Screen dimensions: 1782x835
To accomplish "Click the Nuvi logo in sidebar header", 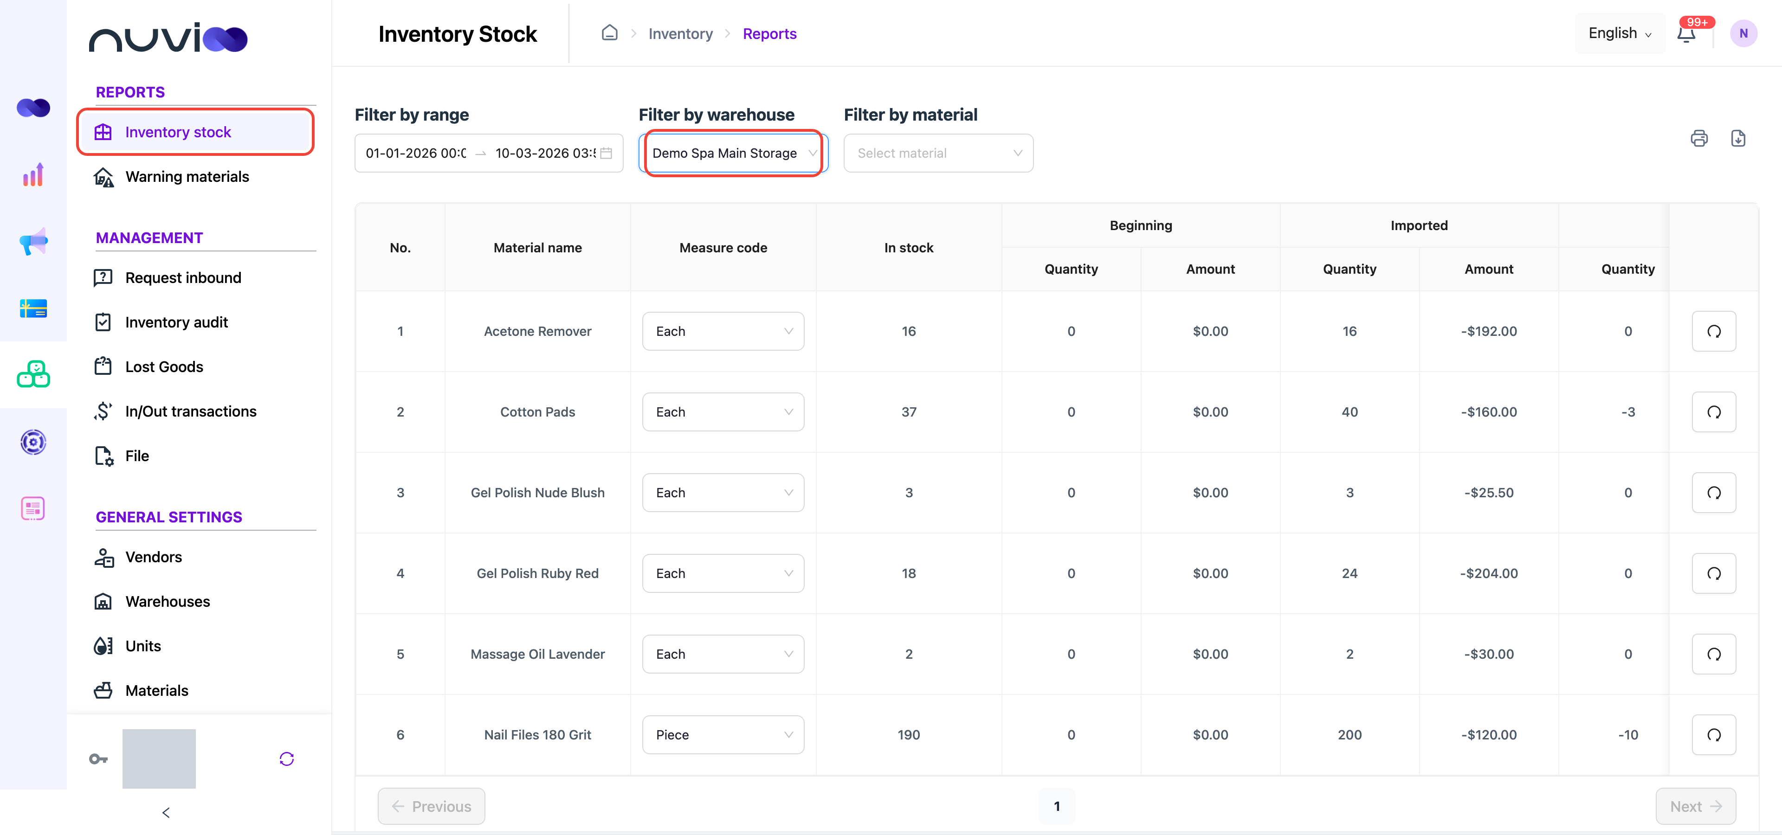I will [168, 37].
